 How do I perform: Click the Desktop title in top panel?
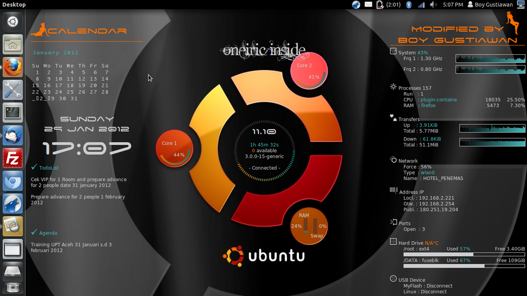(x=14, y=5)
